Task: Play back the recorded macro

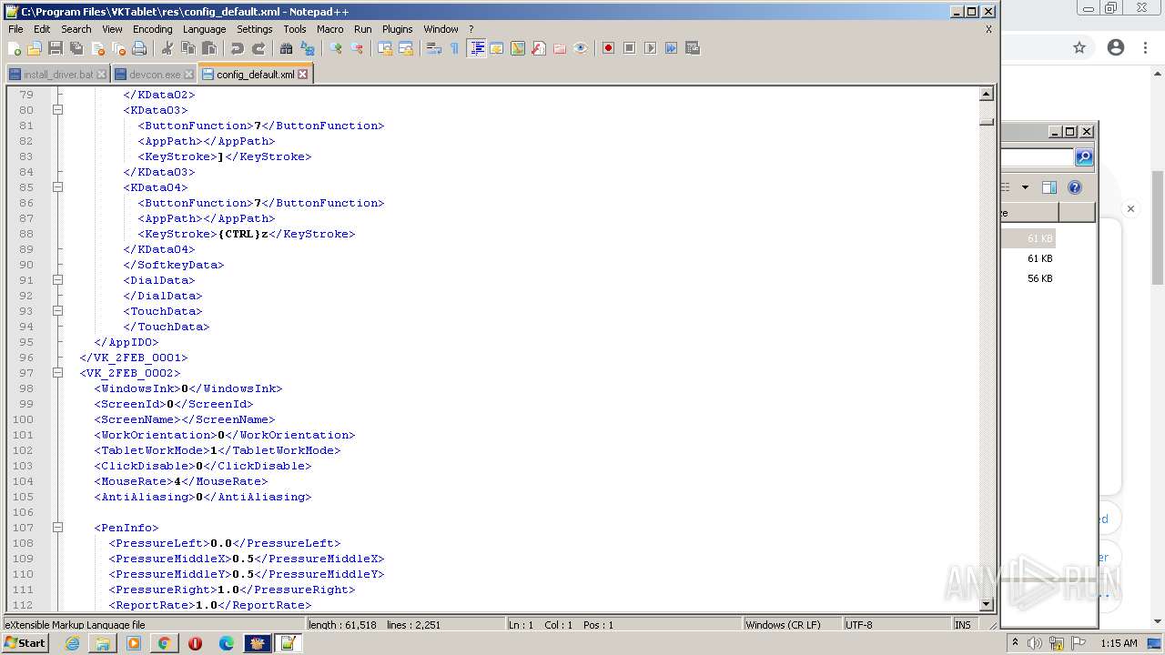Action: pyautogui.click(x=650, y=48)
